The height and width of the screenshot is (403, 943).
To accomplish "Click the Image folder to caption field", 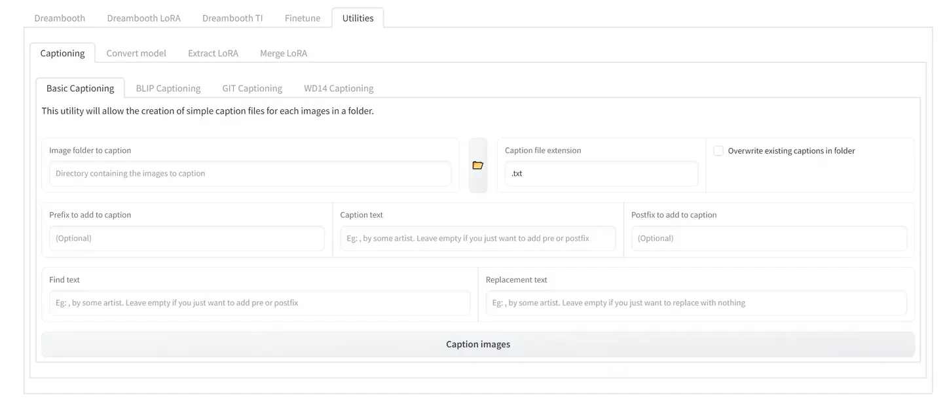I will (250, 174).
